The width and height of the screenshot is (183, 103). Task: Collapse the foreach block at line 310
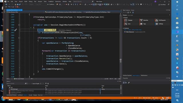tap(19, 51)
